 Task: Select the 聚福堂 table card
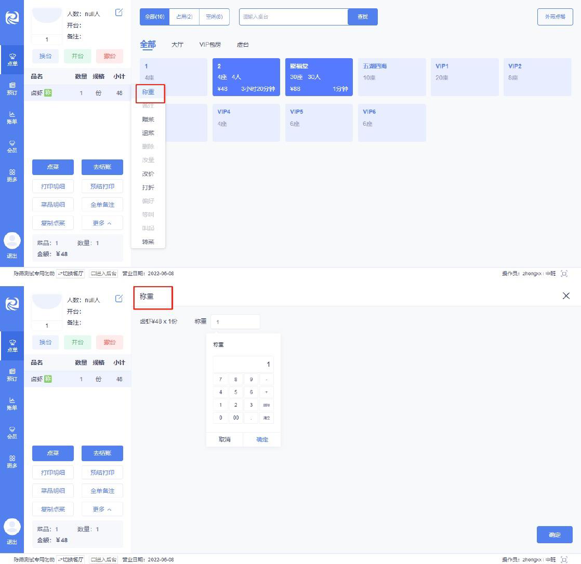319,77
